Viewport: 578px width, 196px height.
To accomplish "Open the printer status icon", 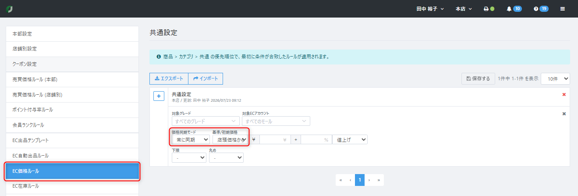I will click(x=489, y=9).
